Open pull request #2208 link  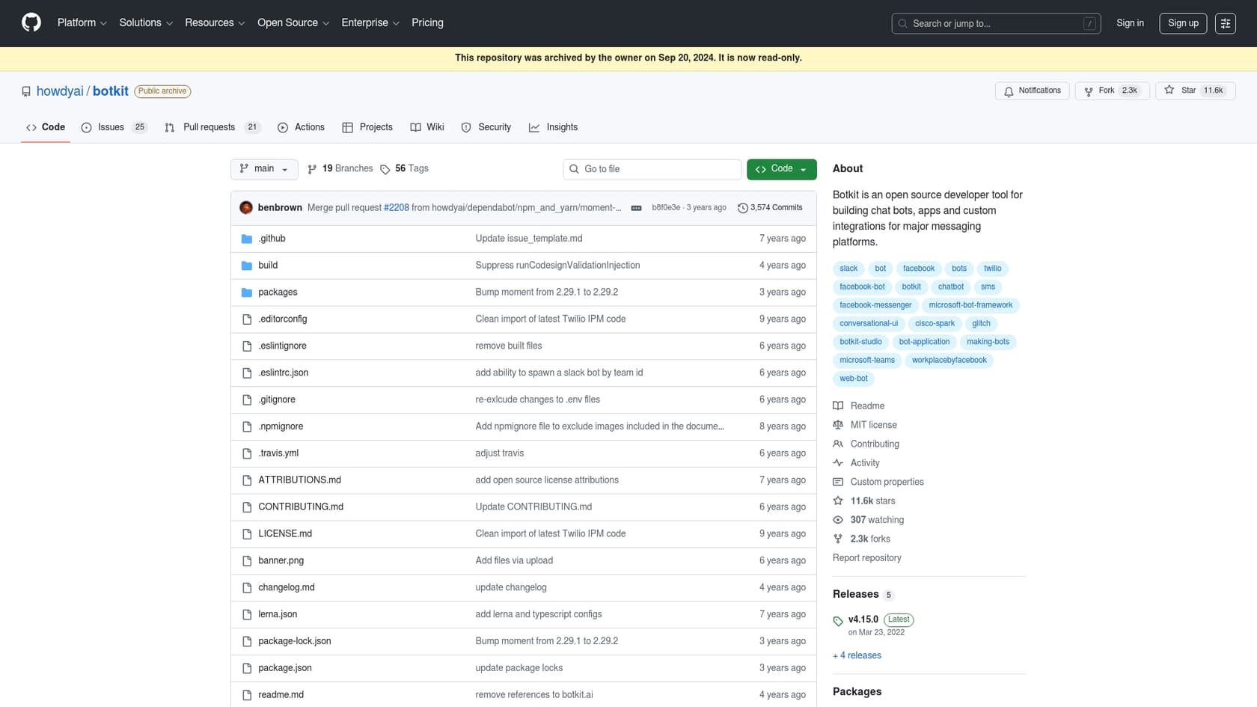coord(396,207)
